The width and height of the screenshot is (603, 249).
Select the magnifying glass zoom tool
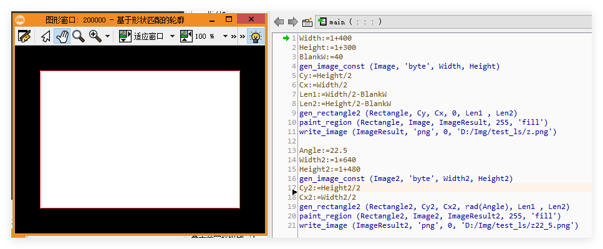pyautogui.click(x=79, y=37)
